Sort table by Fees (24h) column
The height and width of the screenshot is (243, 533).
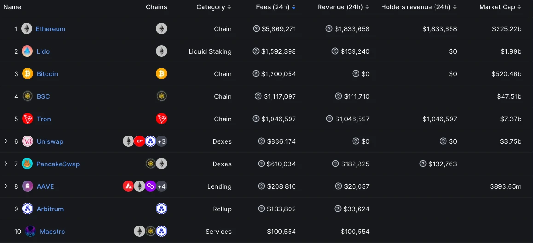[276, 7]
